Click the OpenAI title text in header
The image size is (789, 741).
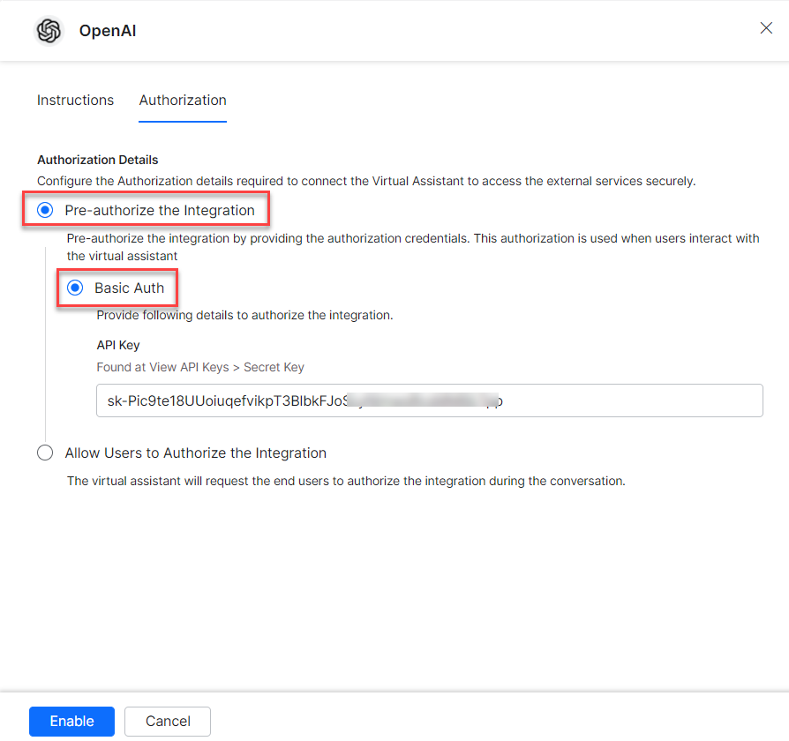[108, 32]
